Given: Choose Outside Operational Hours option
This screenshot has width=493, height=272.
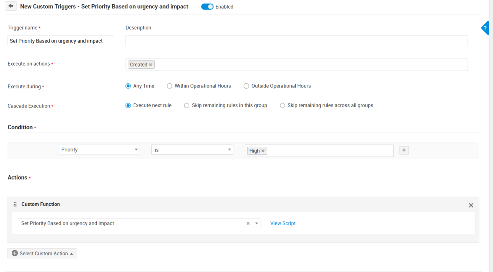Looking at the screenshot, I should tap(246, 86).
